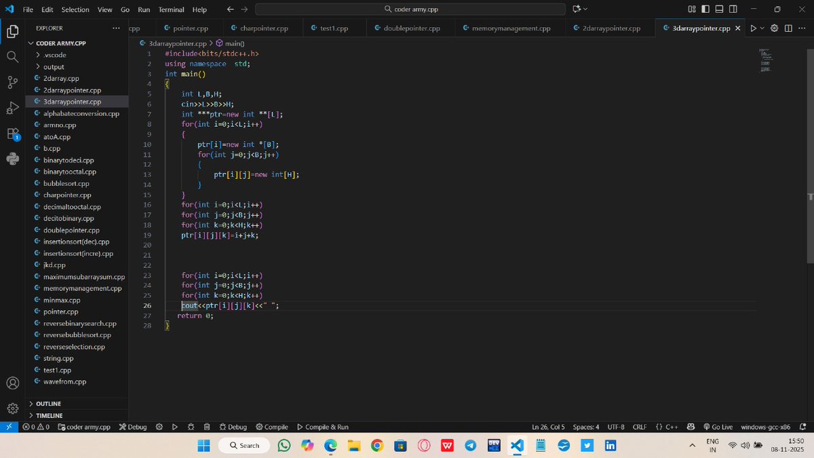Viewport: 814px width, 458px height.
Task: Open the Manage gear in activity bar
Action: (12, 408)
